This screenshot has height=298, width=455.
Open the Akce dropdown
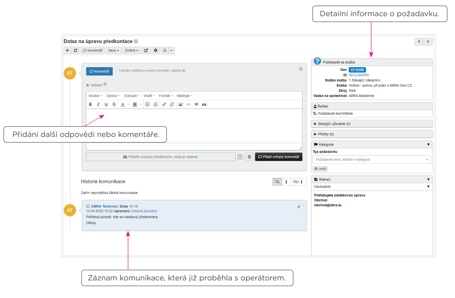tap(113, 51)
